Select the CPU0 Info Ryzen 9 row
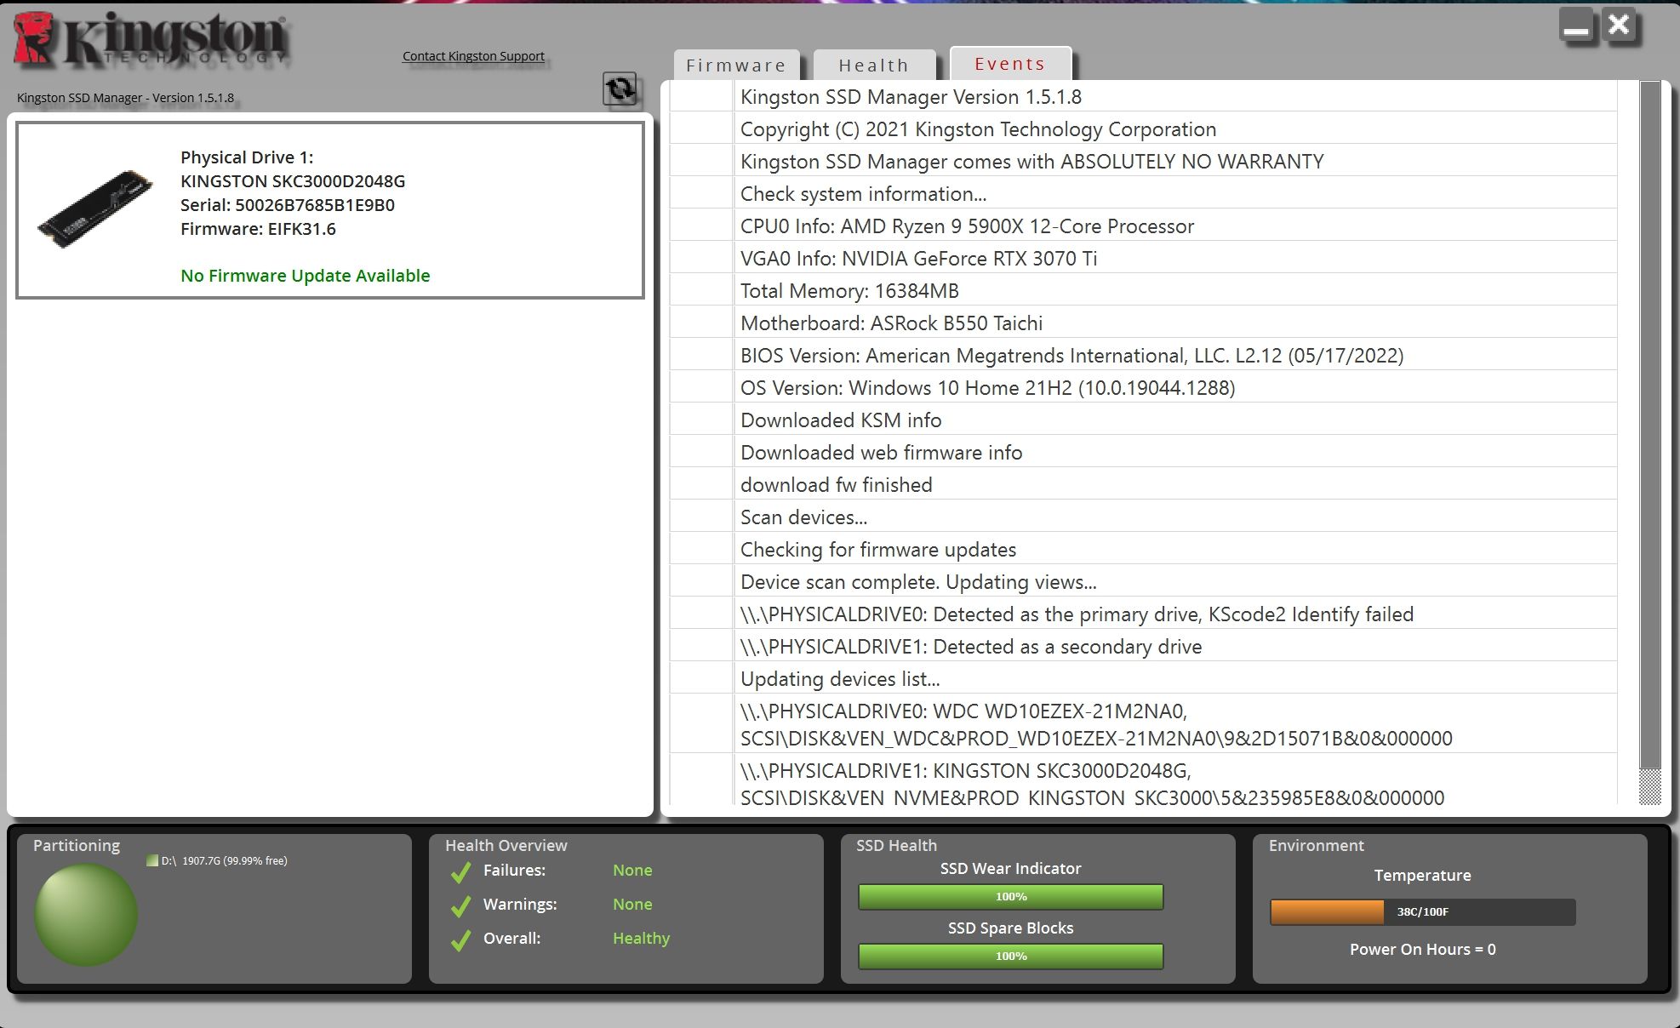Viewport: 1680px width, 1028px height. pyautogui.click(x=1143, y=226)
